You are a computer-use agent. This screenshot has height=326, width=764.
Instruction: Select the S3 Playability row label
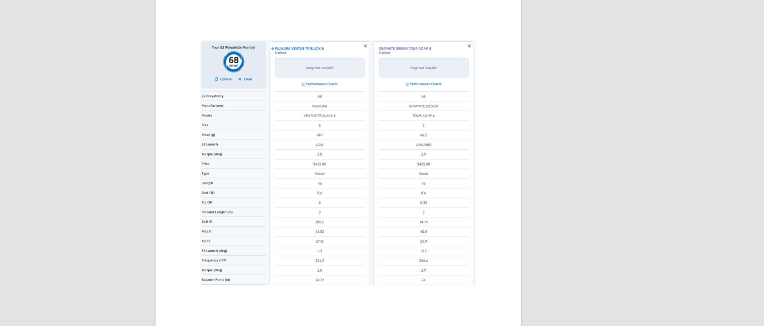(x=212, y=96)
